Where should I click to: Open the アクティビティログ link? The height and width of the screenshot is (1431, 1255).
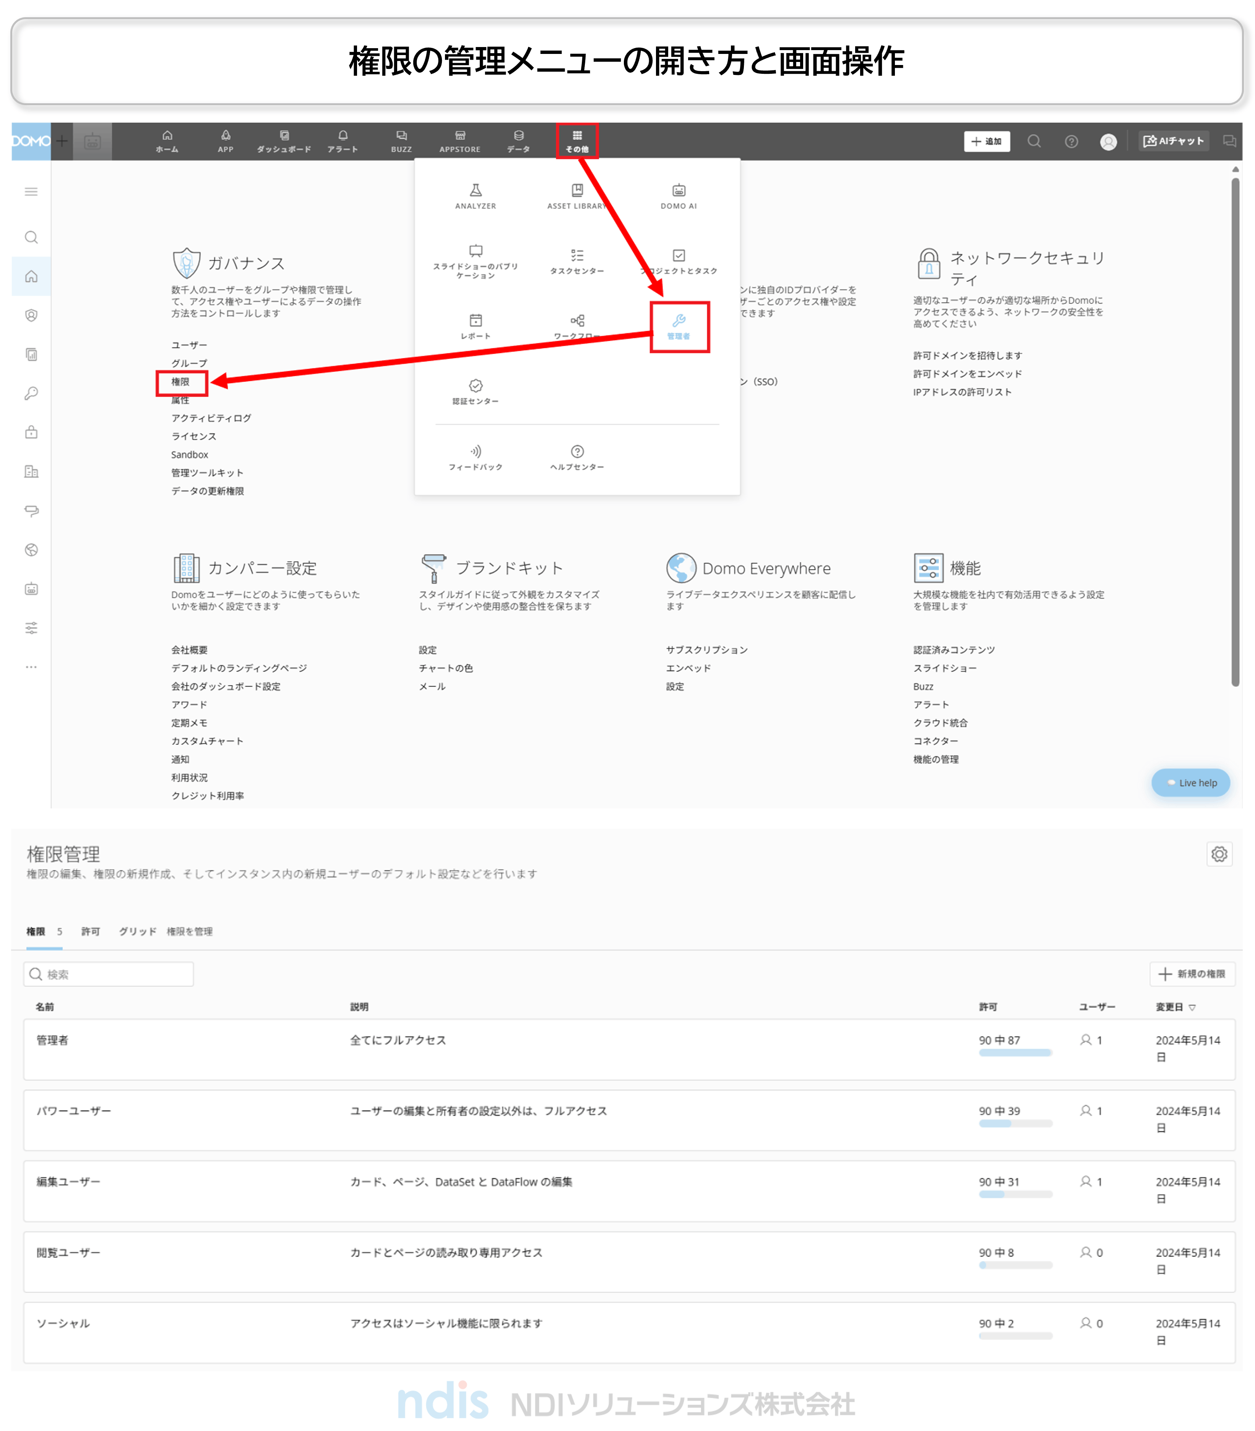coord(211,418)
